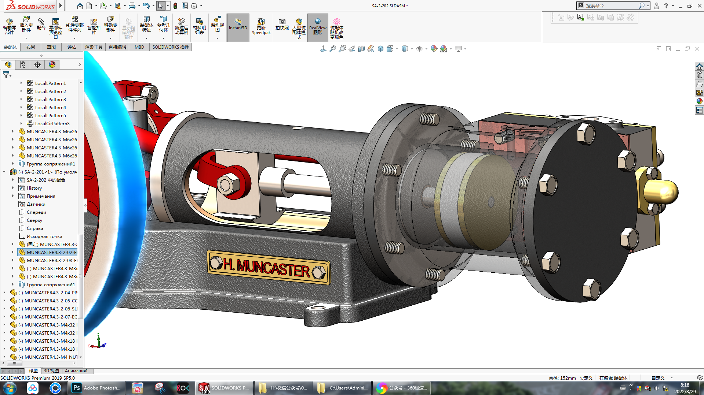This screenshot has width=704, height=395.
Task: Switch to PropertyManager tab icon
Action: 23,65
